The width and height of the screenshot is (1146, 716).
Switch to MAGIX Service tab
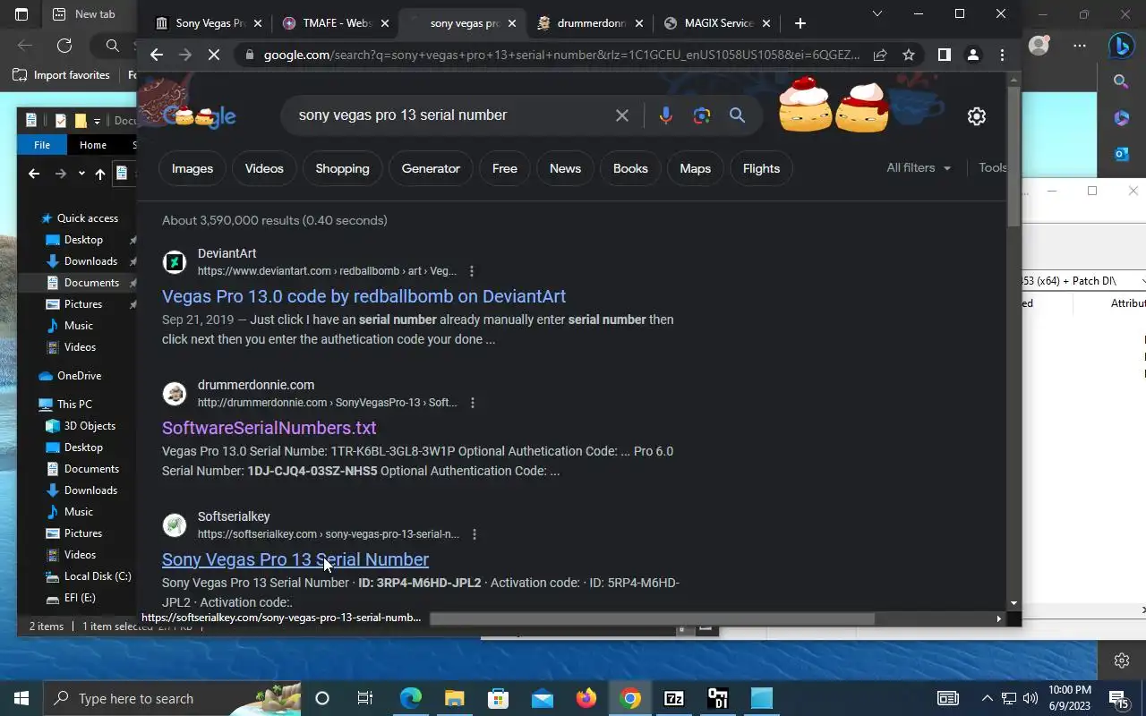pyautogui.click(x=719, y=23)
